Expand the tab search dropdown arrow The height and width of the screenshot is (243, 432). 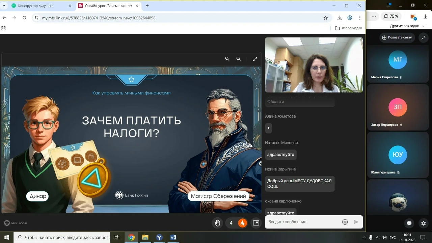pyautogui.click(x=4, y=6)
